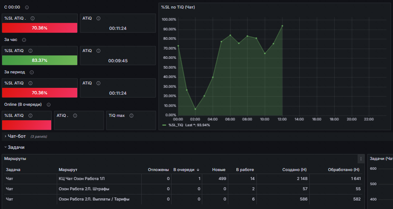
Task: Open the Маршруты panel three-dot menu
Action: 361,159
